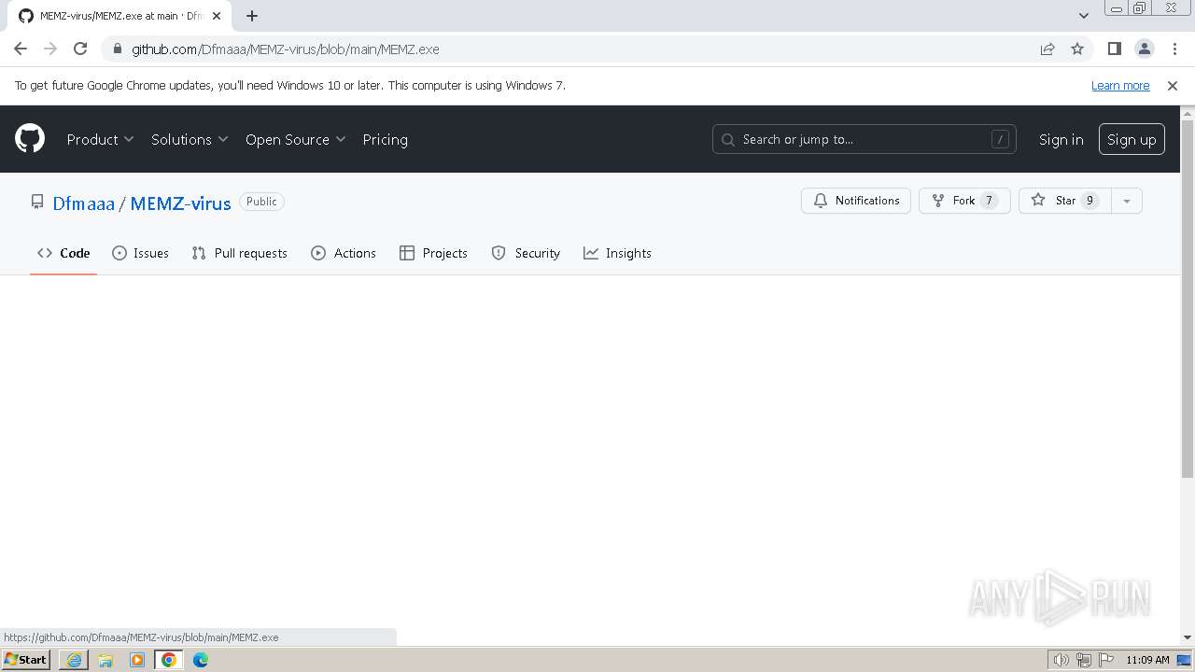Open Microsoft Edge from taskbar
1195x672 pixels.
pyautogui.click(x=201, y=660)
